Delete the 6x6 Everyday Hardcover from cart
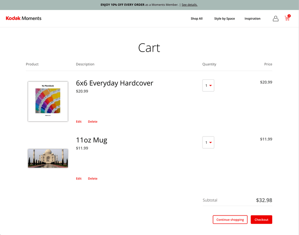Viewport: 299px width, 235px height. coord(92,122)
